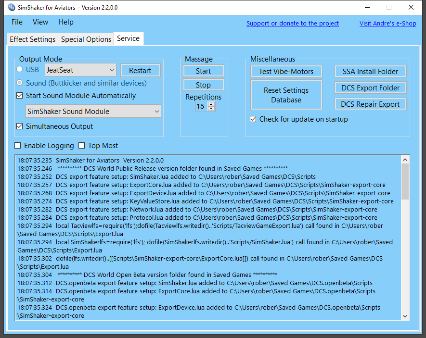
Task: Select the Service tab
Action: click(128, 38)
